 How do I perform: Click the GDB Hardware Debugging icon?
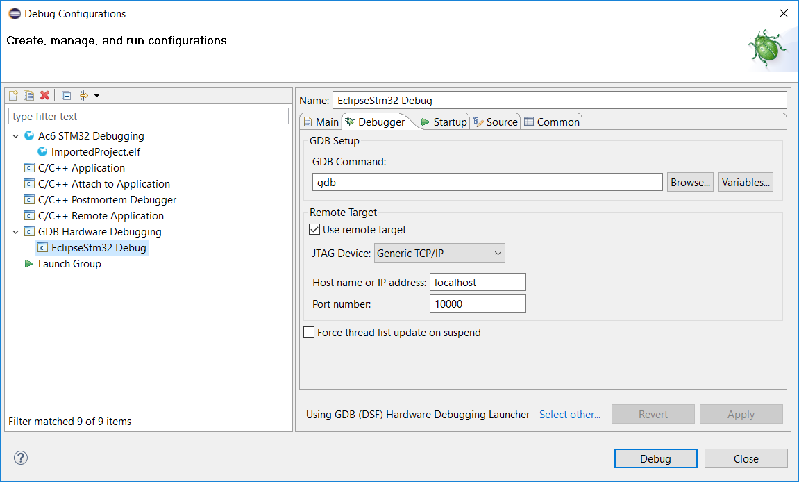[30, 231]
